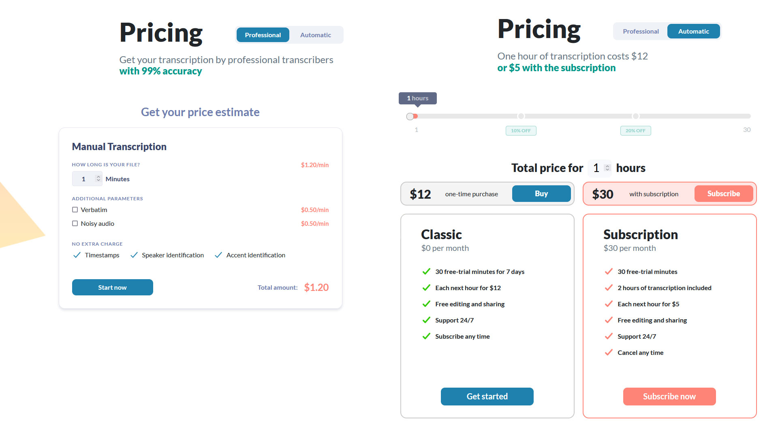Click the hours stepper arrows in Total price
The image size is (778, 437).
pos(607,168)
